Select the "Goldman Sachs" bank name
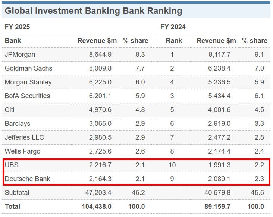This screenshot has height=217, width=273. (x=28, y=68)
